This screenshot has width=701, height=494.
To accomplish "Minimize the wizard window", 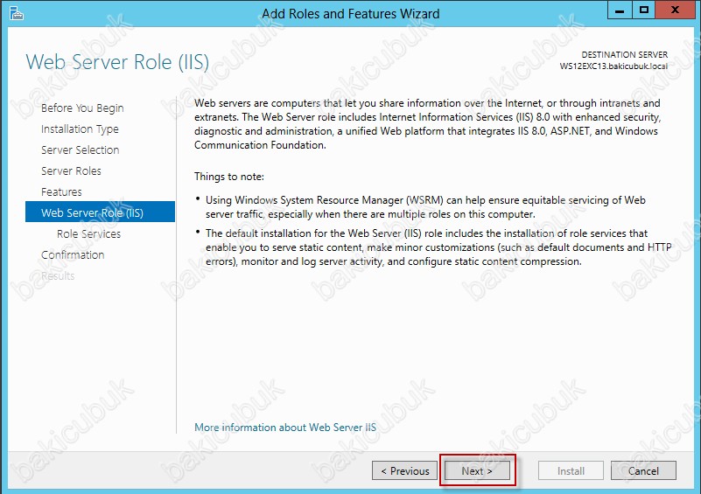I will pyautogui.click(x=620, y=10).
